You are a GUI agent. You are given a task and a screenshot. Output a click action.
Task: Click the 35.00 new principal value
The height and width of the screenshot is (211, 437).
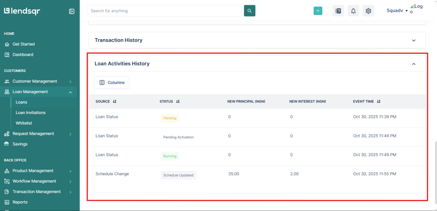pyautogui.click(x=233, y=174)
